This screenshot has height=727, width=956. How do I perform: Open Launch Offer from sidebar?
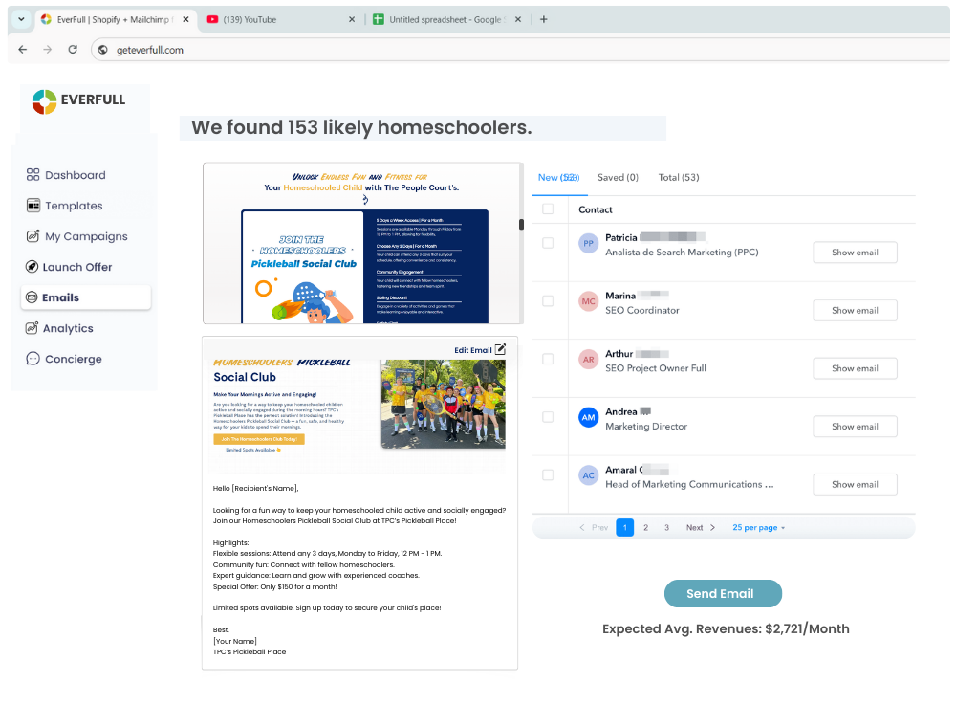click(69, 267)
